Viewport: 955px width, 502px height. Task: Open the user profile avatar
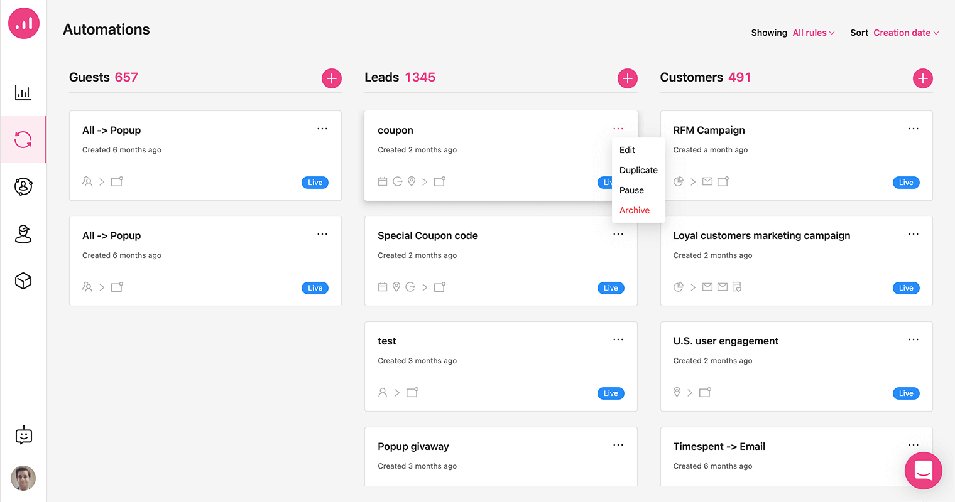click(x=23, y=478)
